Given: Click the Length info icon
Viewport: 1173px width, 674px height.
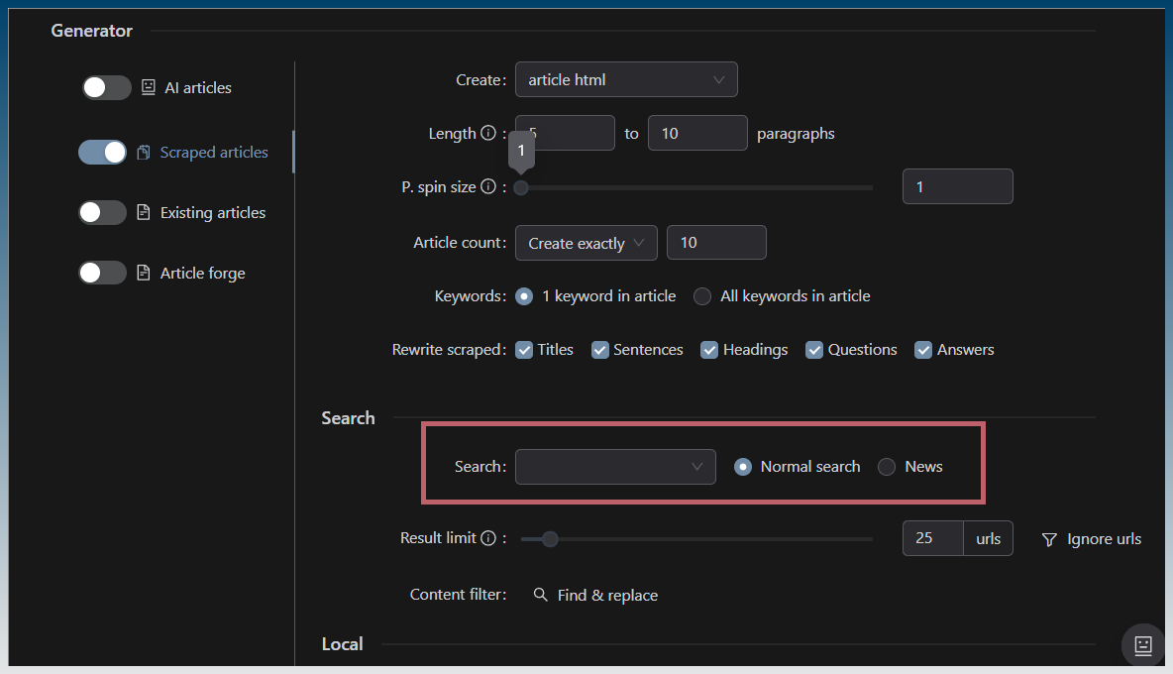Looking at the screenshot, I should 487,134.
